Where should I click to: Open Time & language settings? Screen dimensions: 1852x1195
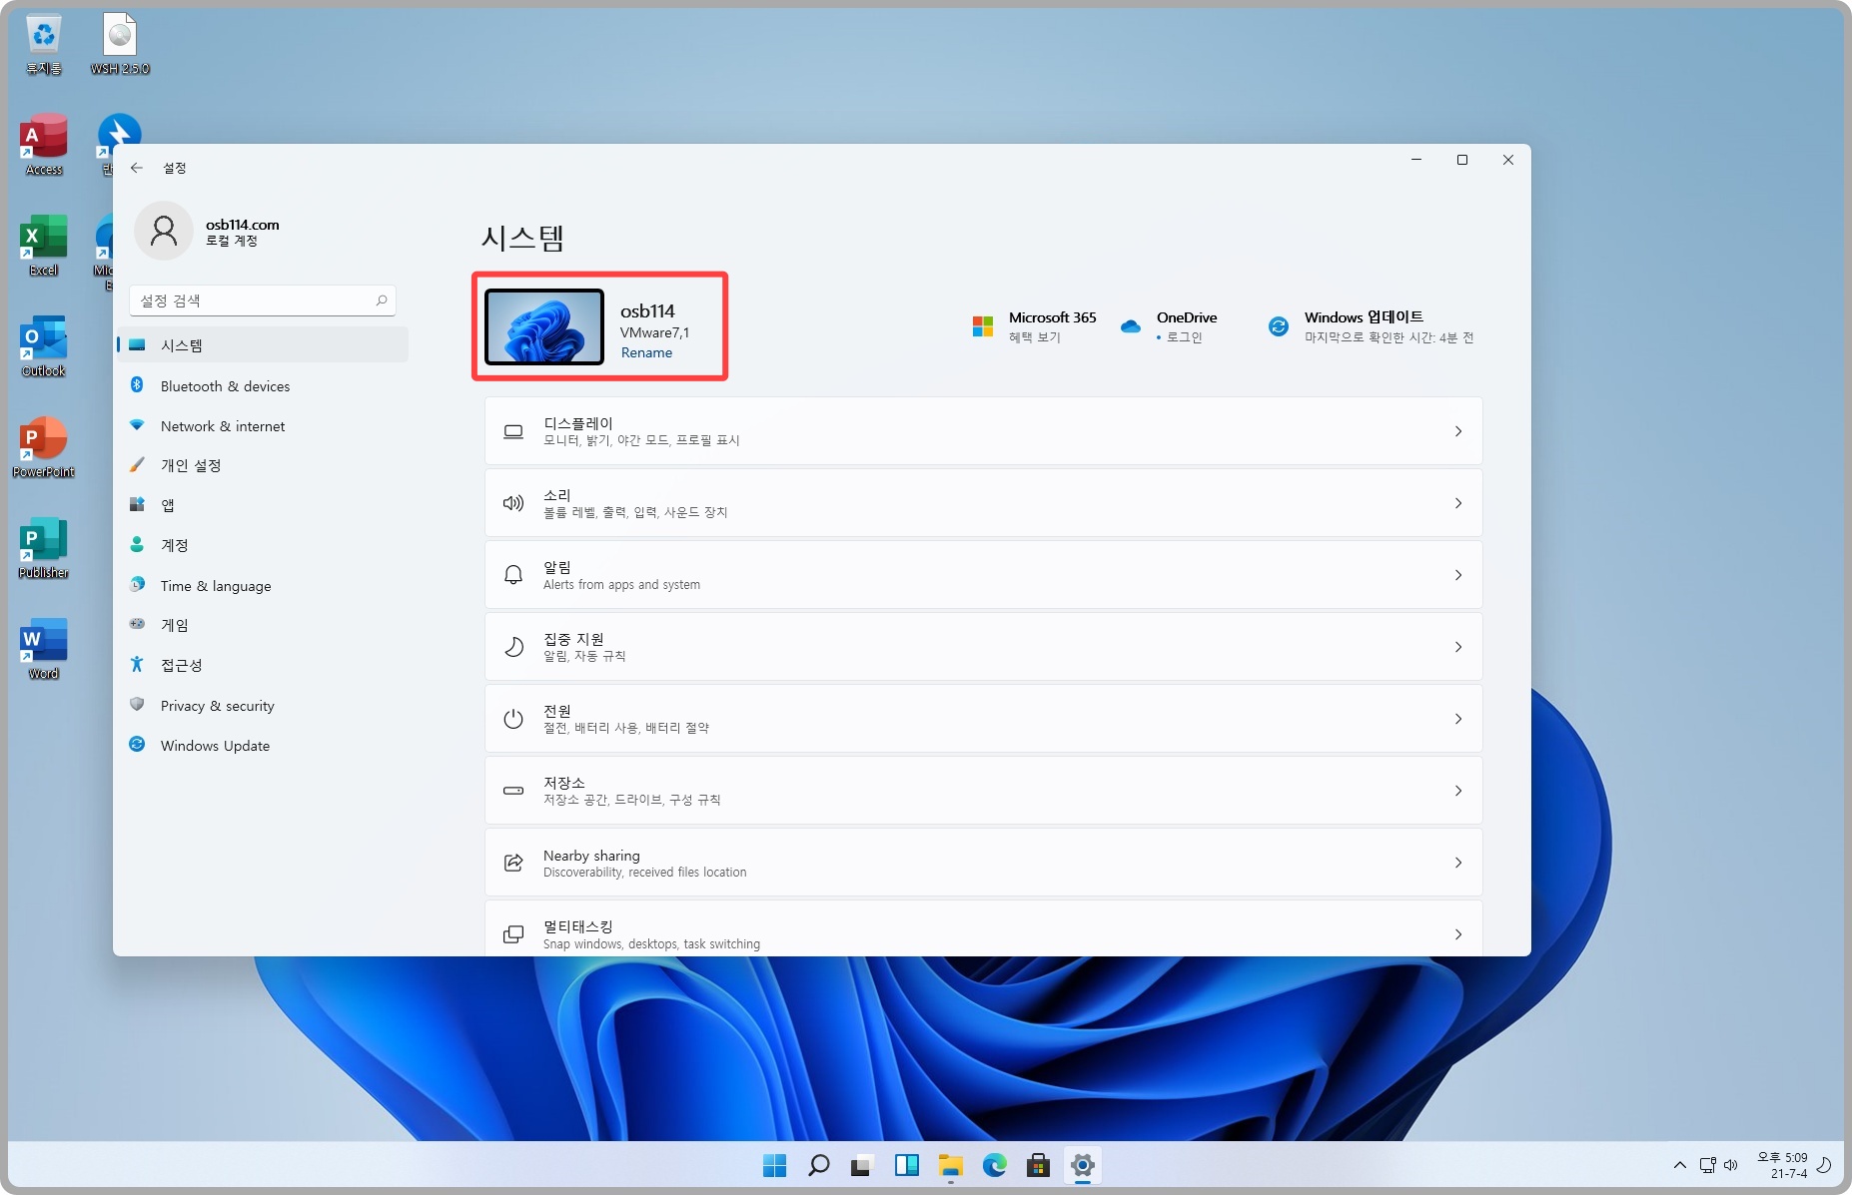pos(263,586)
